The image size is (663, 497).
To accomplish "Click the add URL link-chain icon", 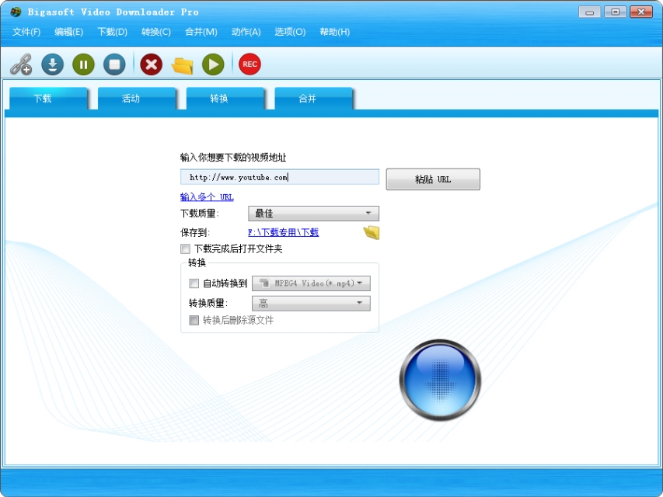I will point(21,64).
